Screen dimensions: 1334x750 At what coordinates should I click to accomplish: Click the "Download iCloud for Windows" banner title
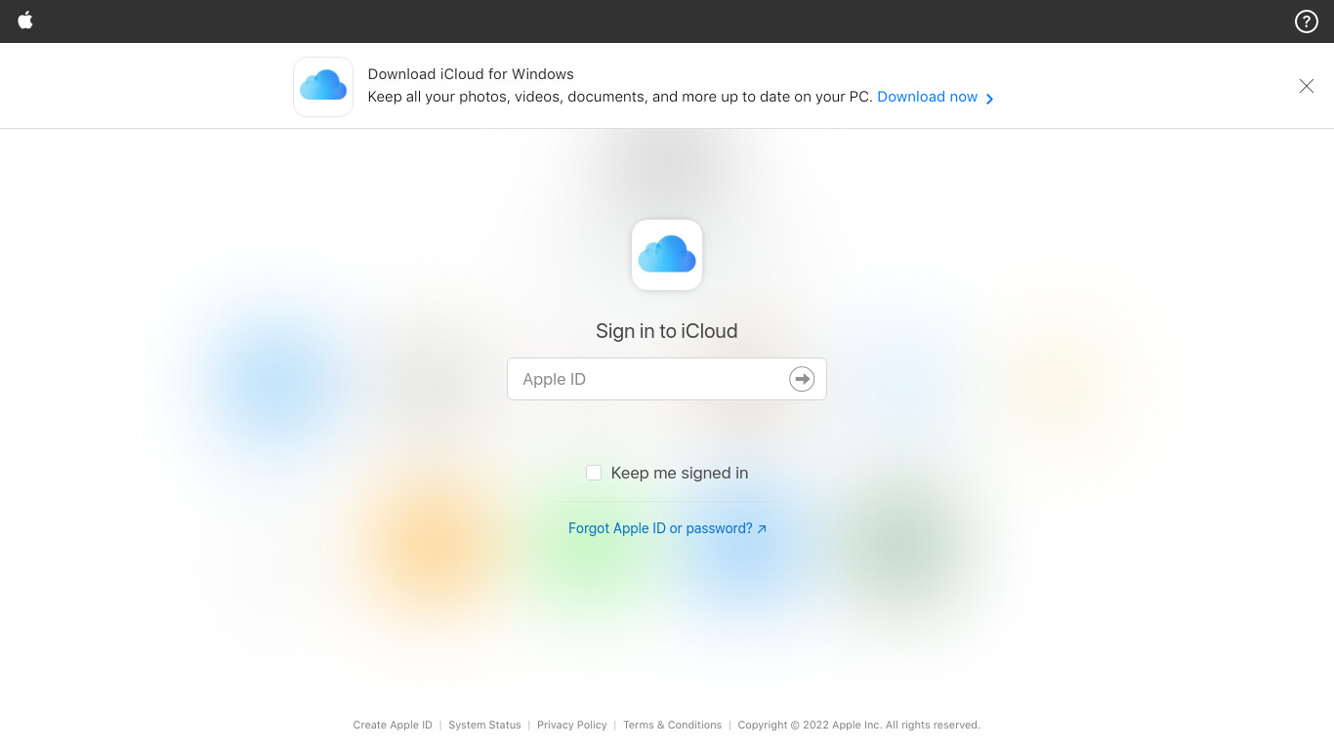tap(471, 74)
